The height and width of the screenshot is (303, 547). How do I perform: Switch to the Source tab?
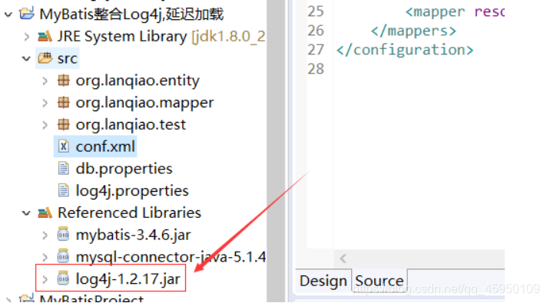(x=380, y=281)
